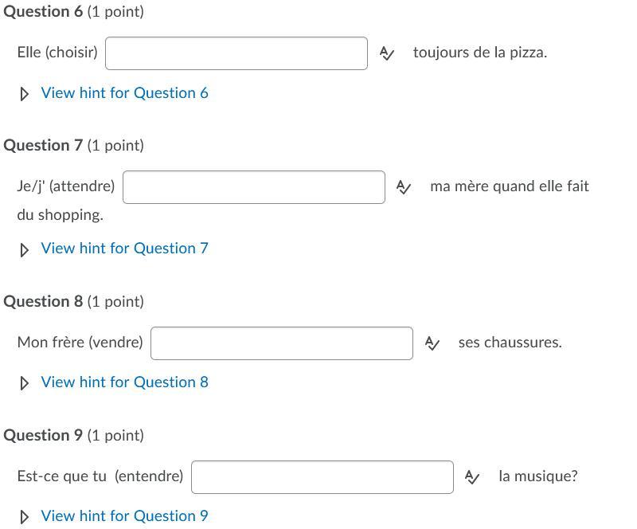Click spell check icon next to entendre field

pos(472,477)
